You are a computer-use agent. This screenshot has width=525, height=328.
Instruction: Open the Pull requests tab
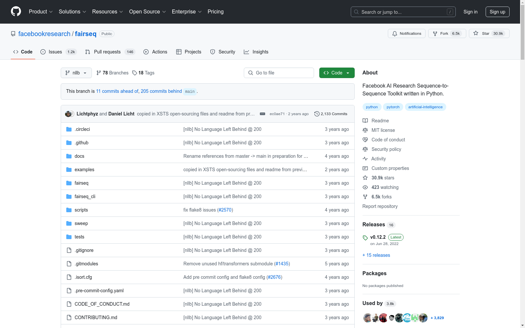(107, 52)
